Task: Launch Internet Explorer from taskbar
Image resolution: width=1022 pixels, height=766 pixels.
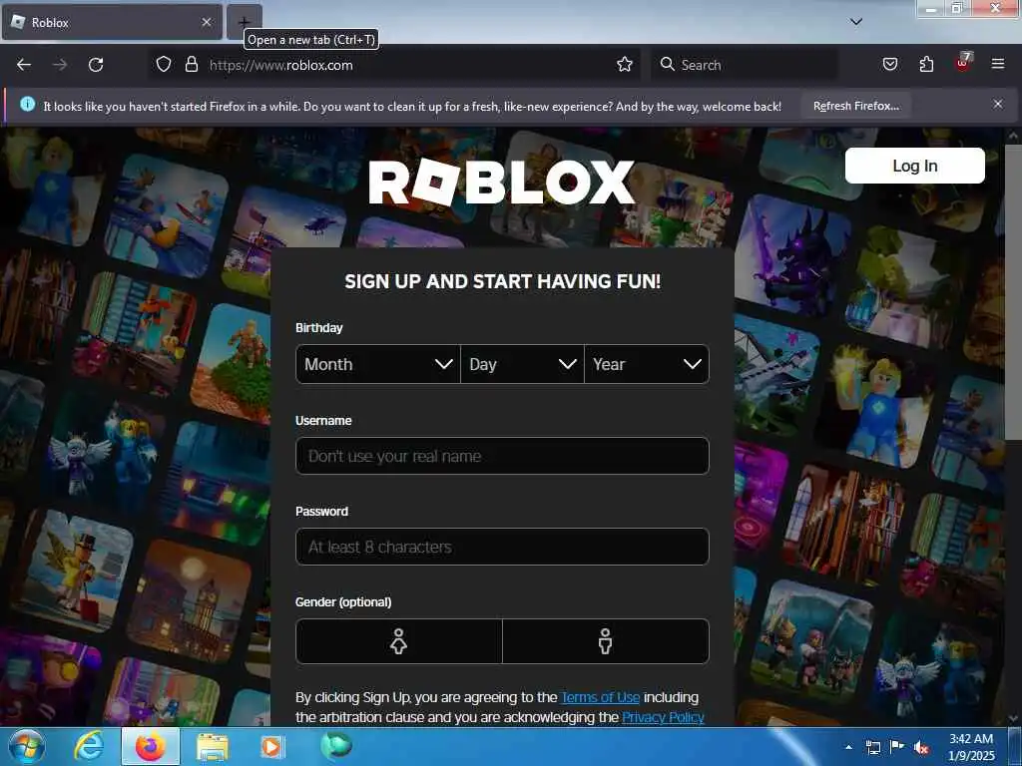Action: click(89, 746)
